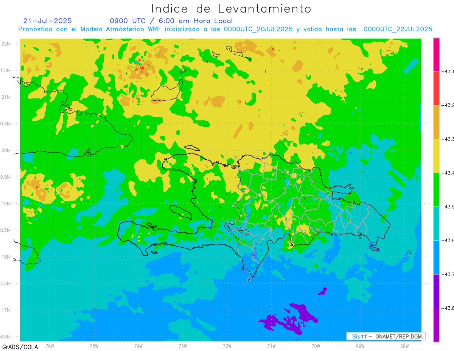Screen dimensions: 454x351
Task: Click the '68W' longitude label
Action: point(404,346)
